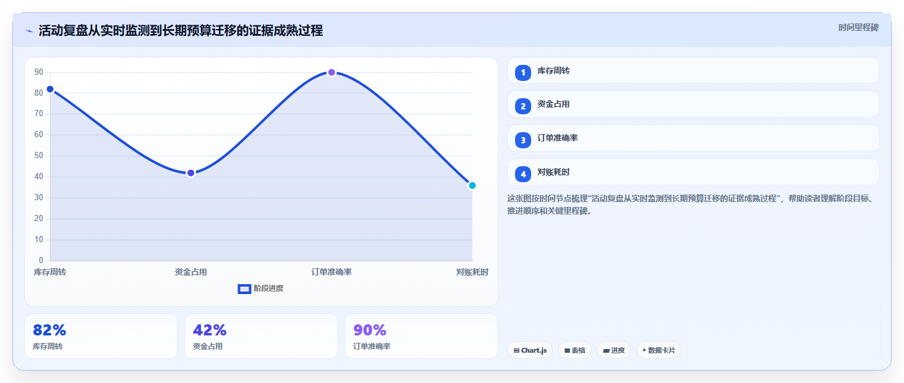
Task: Click the y-axis value 90
Action: (x=39, y=72)
